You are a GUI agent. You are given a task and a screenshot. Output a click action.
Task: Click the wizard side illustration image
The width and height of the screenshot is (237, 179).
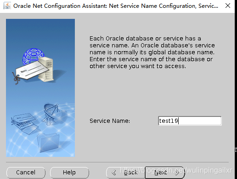pos(40,88)
